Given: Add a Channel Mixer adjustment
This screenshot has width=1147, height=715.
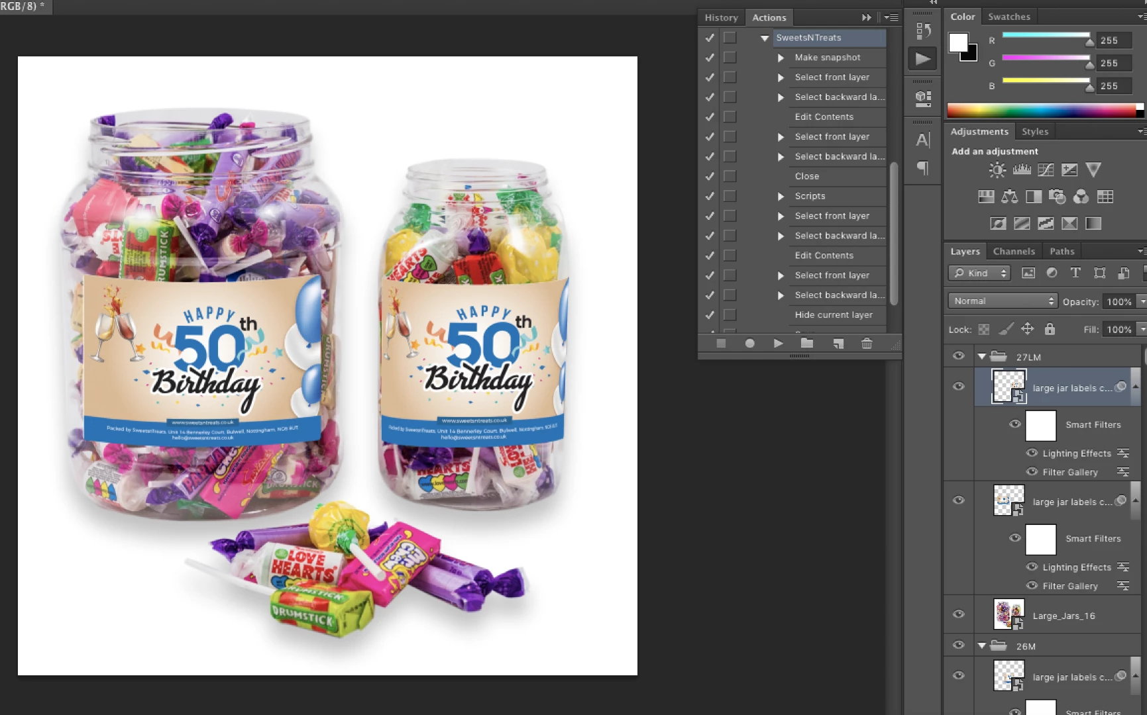Looking at the screenshot, I should [x=1081, y=197].
